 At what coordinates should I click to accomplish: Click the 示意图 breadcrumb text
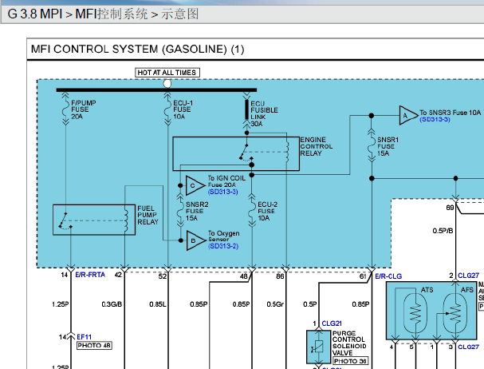(x=179, y=14)
